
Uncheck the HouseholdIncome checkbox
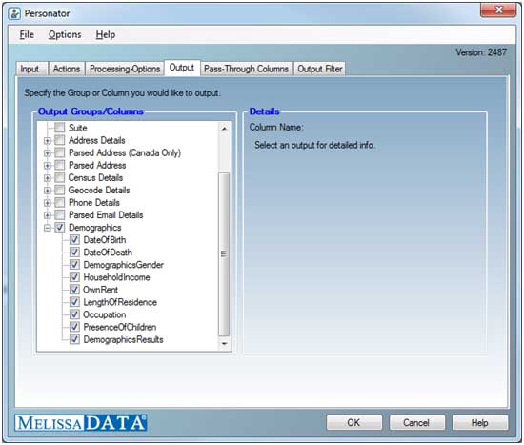tap(74, 277)
